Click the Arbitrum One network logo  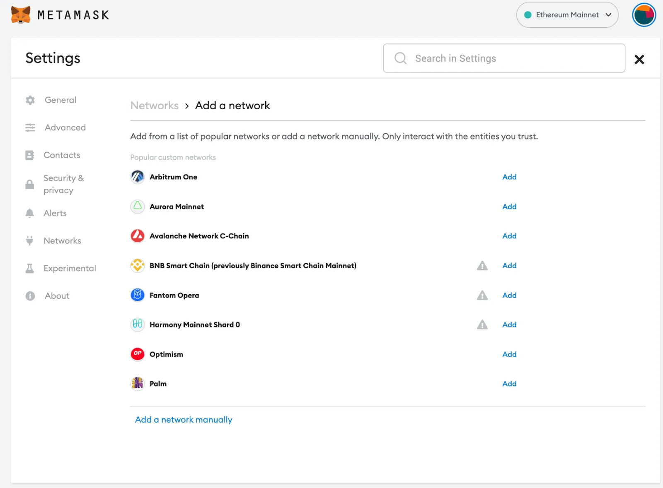[138, 177]
